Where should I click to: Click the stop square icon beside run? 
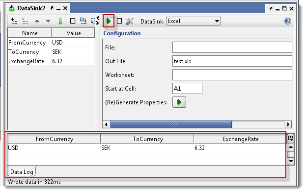click(x=119, y=21)
